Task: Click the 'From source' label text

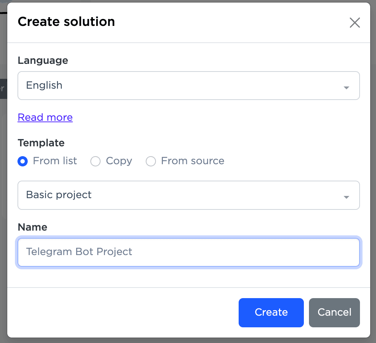Action: coord(192,161)
